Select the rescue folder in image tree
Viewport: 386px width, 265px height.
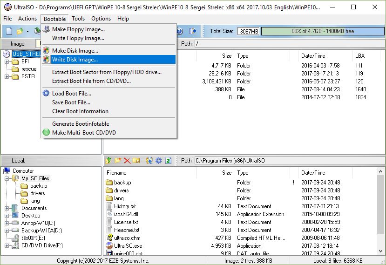click(x=29, y=69)
